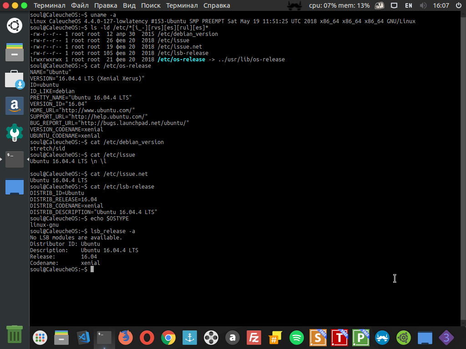Click the mustache indicator in the top panel
This screenshot has height=349, width=466.
point(295,5)
